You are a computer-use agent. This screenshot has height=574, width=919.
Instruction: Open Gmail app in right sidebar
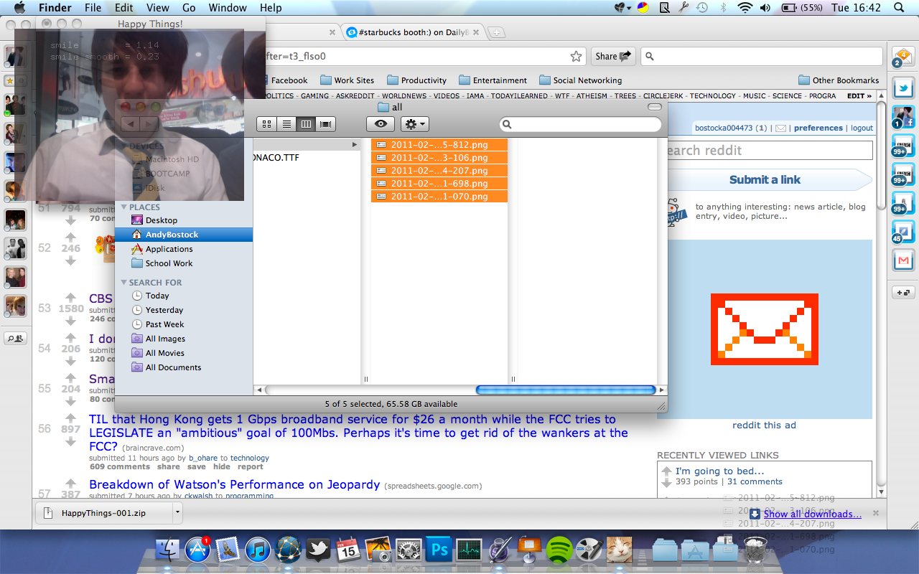tap(902, 260)
